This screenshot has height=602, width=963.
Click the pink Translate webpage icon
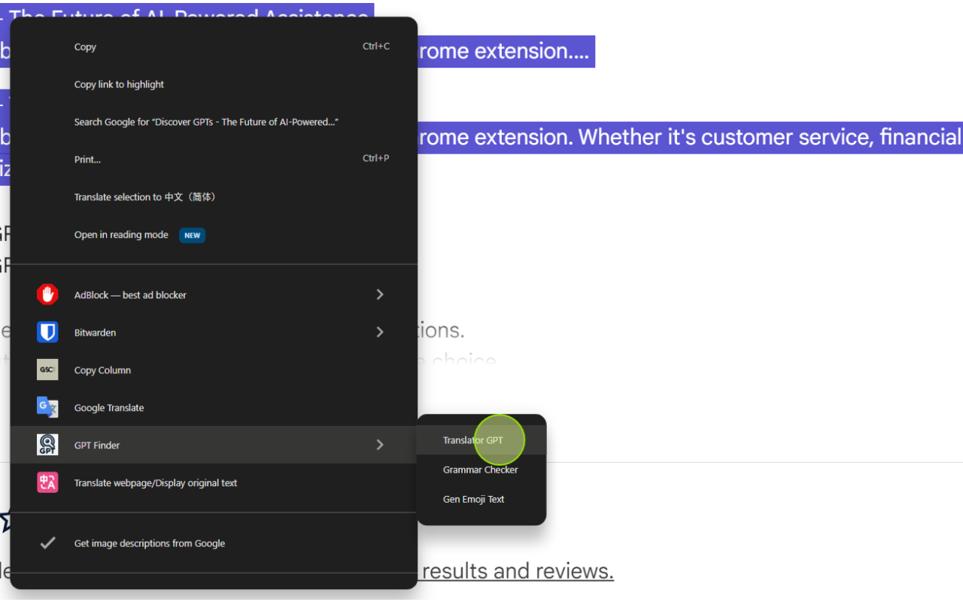(x=47, y=482)
